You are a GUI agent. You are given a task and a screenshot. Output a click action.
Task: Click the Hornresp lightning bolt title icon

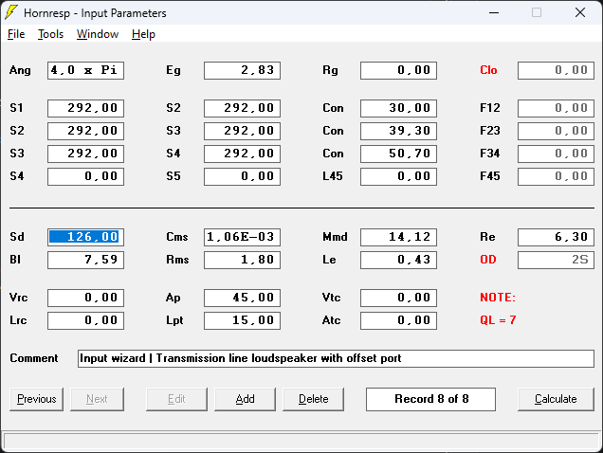(x=11, y=12)
